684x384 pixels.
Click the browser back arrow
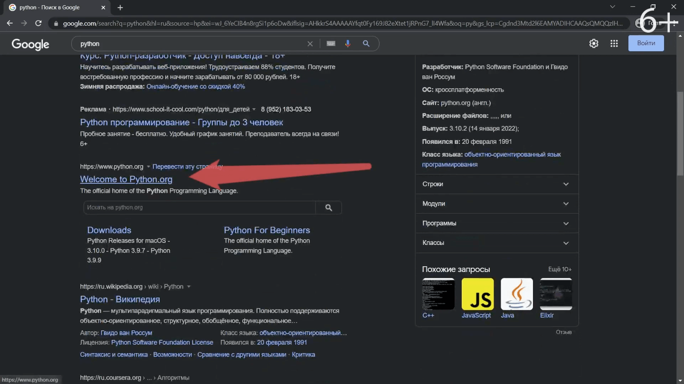click(9, 23)
